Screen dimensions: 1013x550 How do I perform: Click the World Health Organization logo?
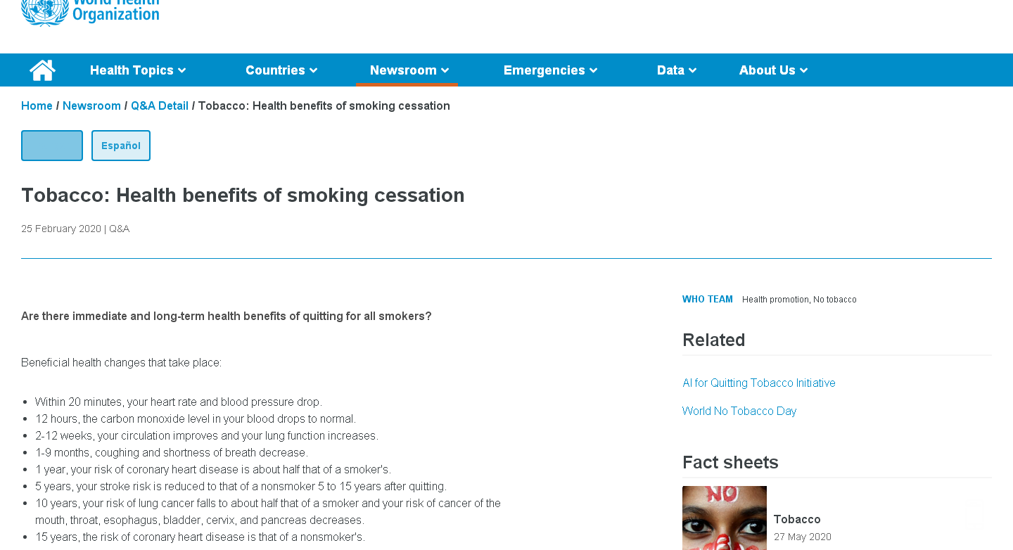click(x=90, y=12)
